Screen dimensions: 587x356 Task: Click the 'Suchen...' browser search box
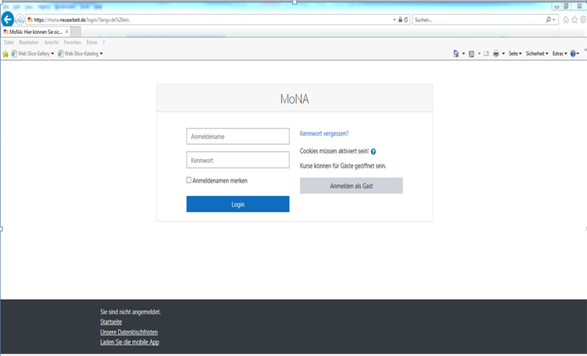tap(479, 20)
